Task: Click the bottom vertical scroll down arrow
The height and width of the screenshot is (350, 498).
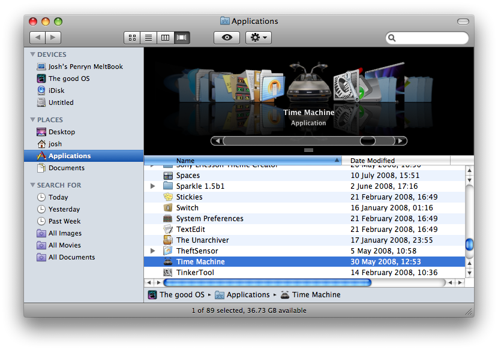Action: [x=469, y=273]
